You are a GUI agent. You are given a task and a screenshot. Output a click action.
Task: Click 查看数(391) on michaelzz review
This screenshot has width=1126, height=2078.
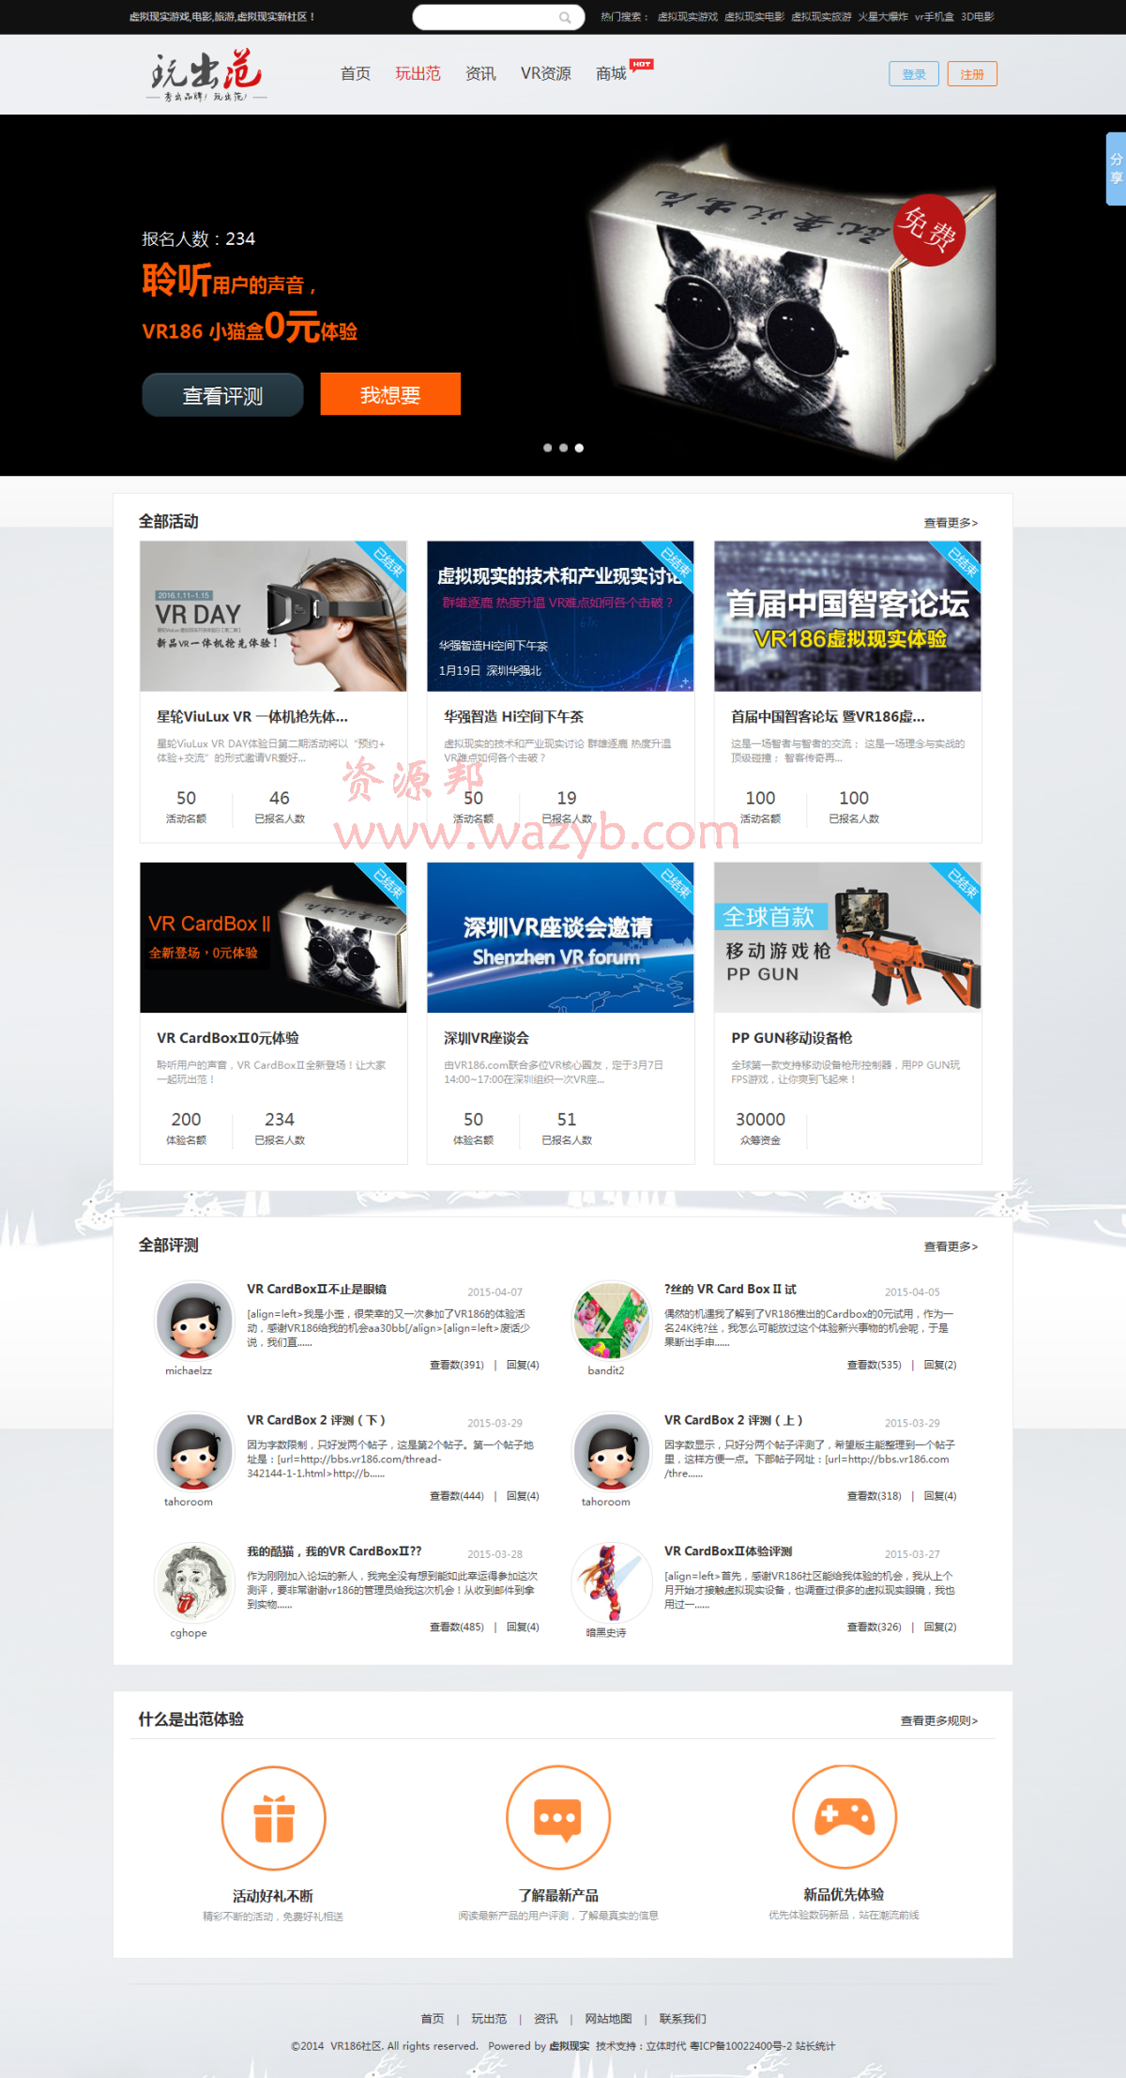pyautogui.click(x=457, y=1365)
